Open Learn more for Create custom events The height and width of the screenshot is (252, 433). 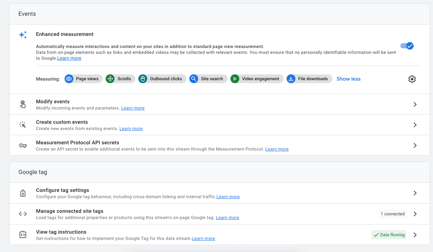pos(131,129)
